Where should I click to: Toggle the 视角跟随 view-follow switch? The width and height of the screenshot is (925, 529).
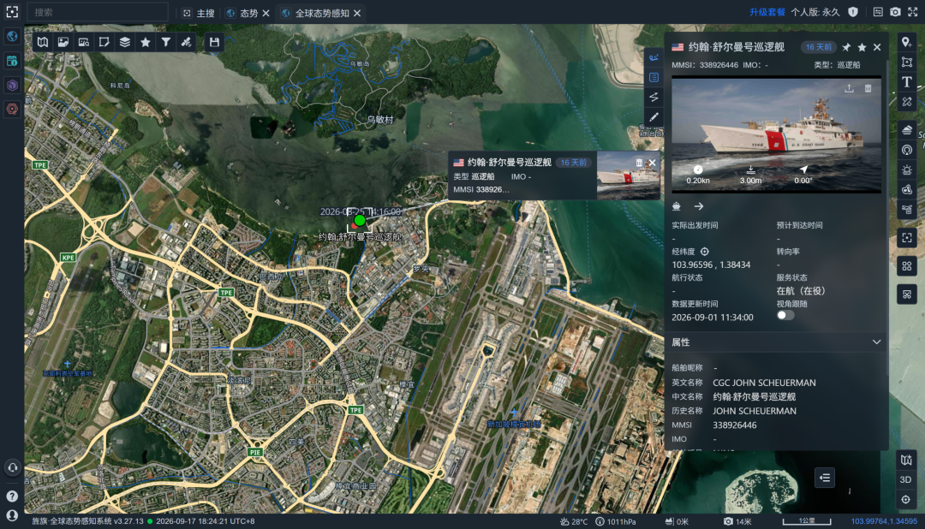(785, 315)
